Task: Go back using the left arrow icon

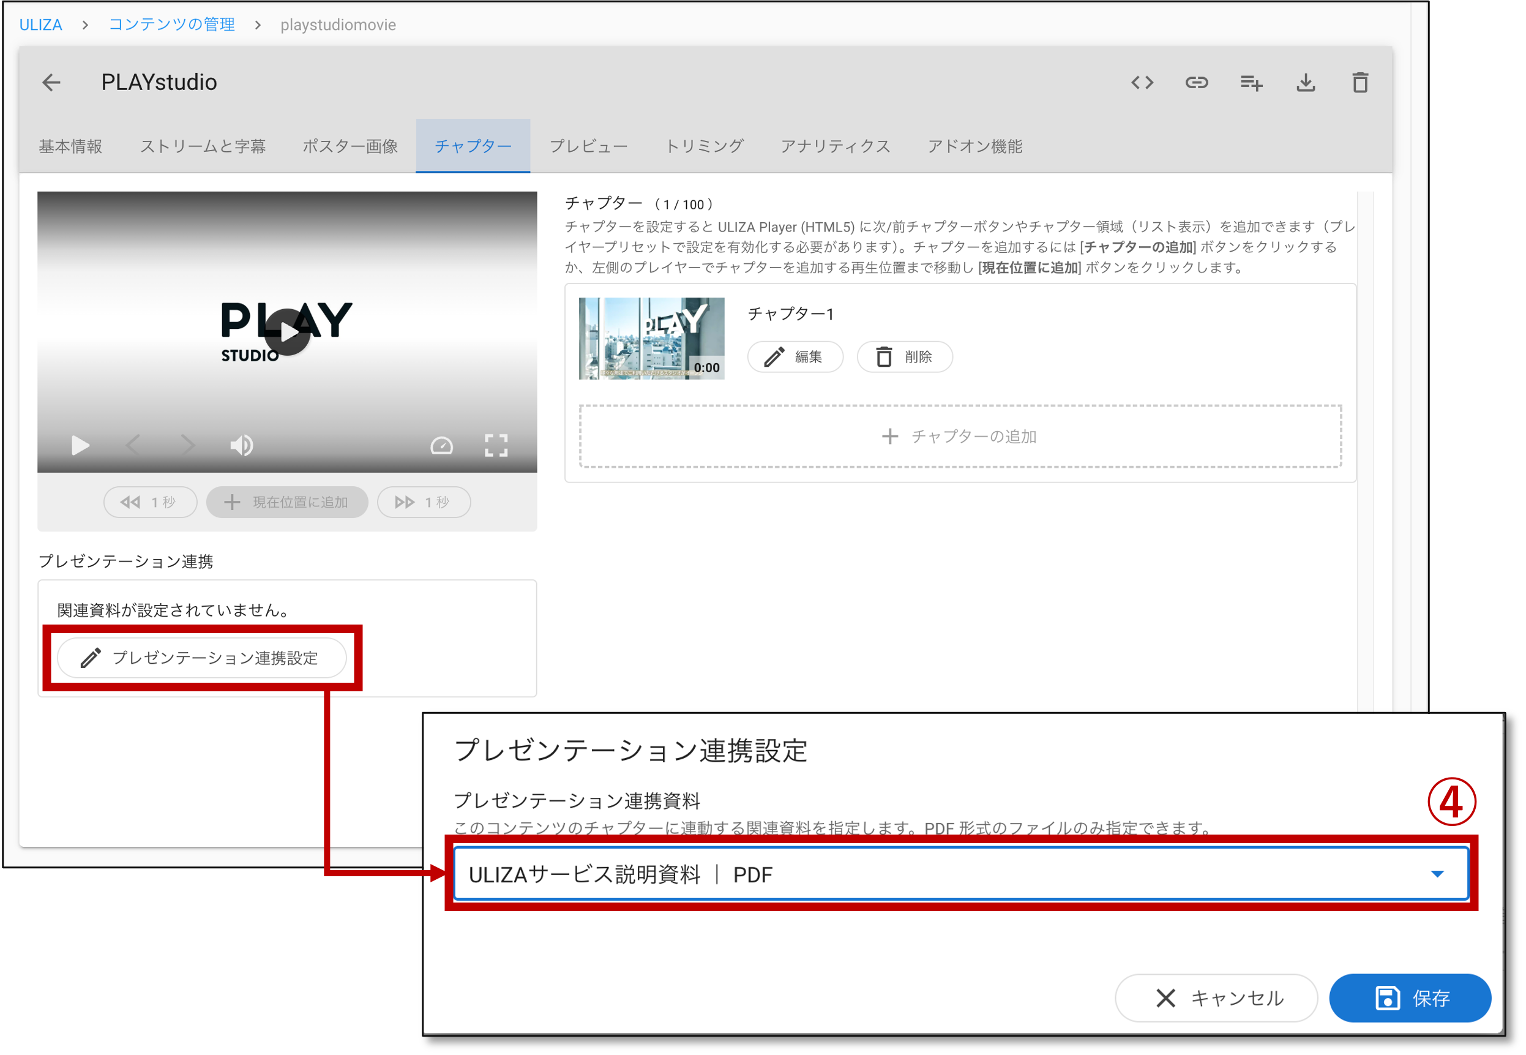Action: pos(51,83)
